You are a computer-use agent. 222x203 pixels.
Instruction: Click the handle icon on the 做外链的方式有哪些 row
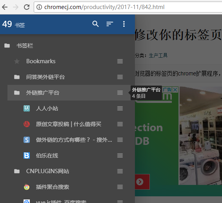pyautogui.click(x=120, y=140)
